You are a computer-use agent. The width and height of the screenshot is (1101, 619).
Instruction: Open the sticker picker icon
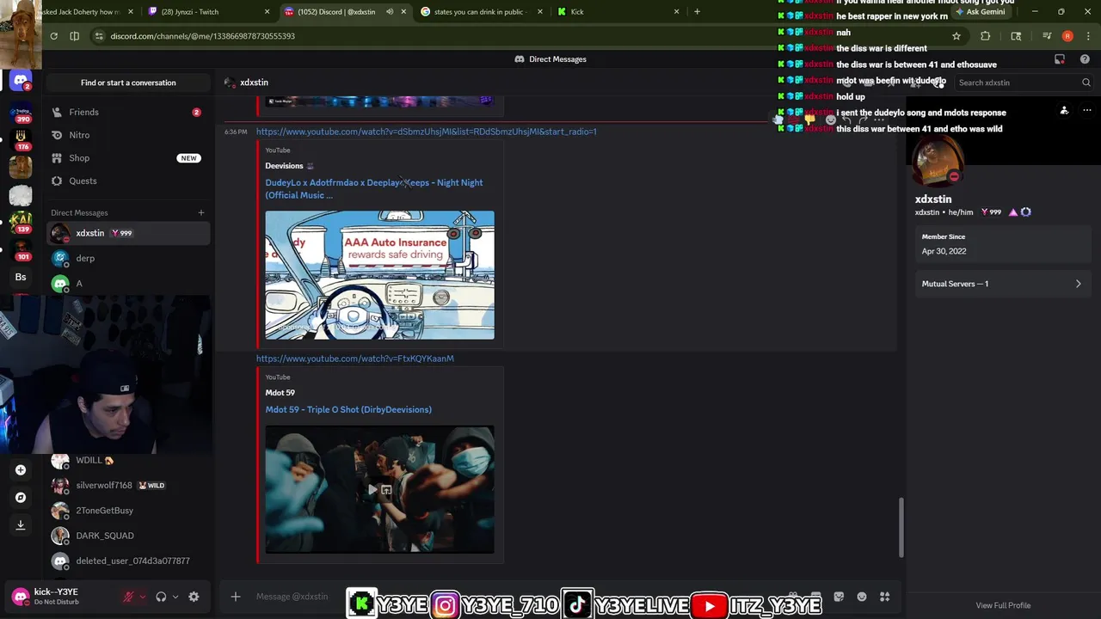839,597
